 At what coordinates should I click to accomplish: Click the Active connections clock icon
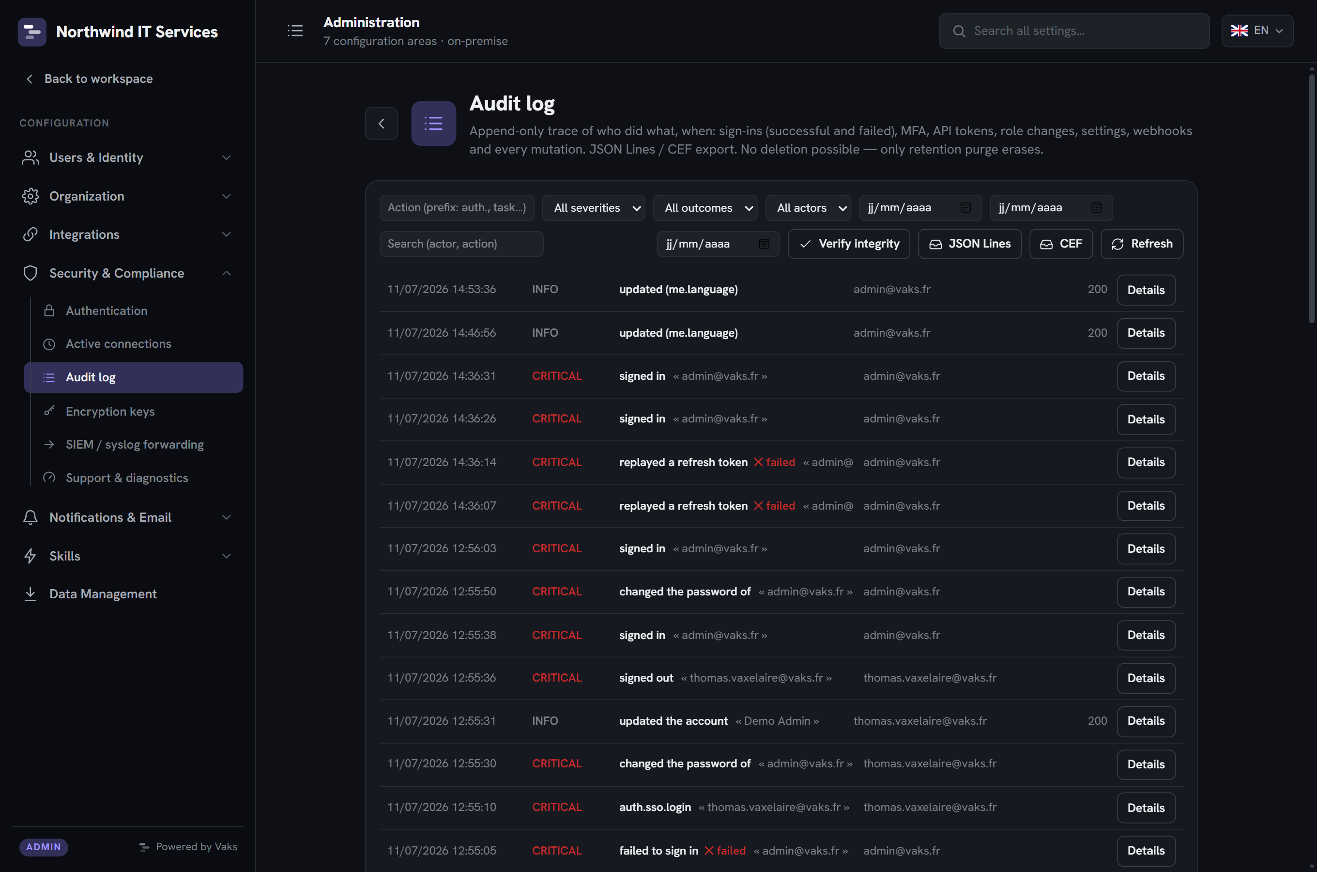(49, 344)
